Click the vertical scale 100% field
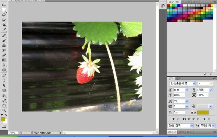217x137 pixels. [179, 95]
